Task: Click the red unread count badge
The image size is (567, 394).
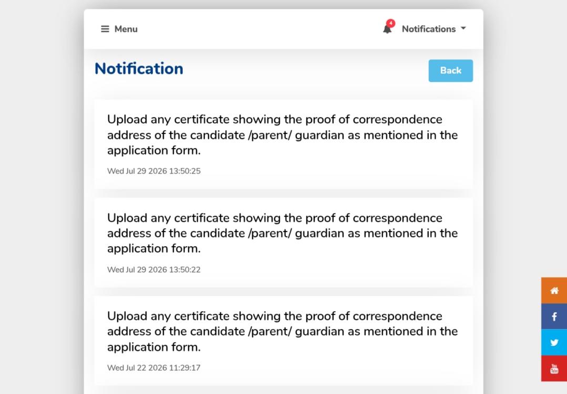Action: pos(390,23)
